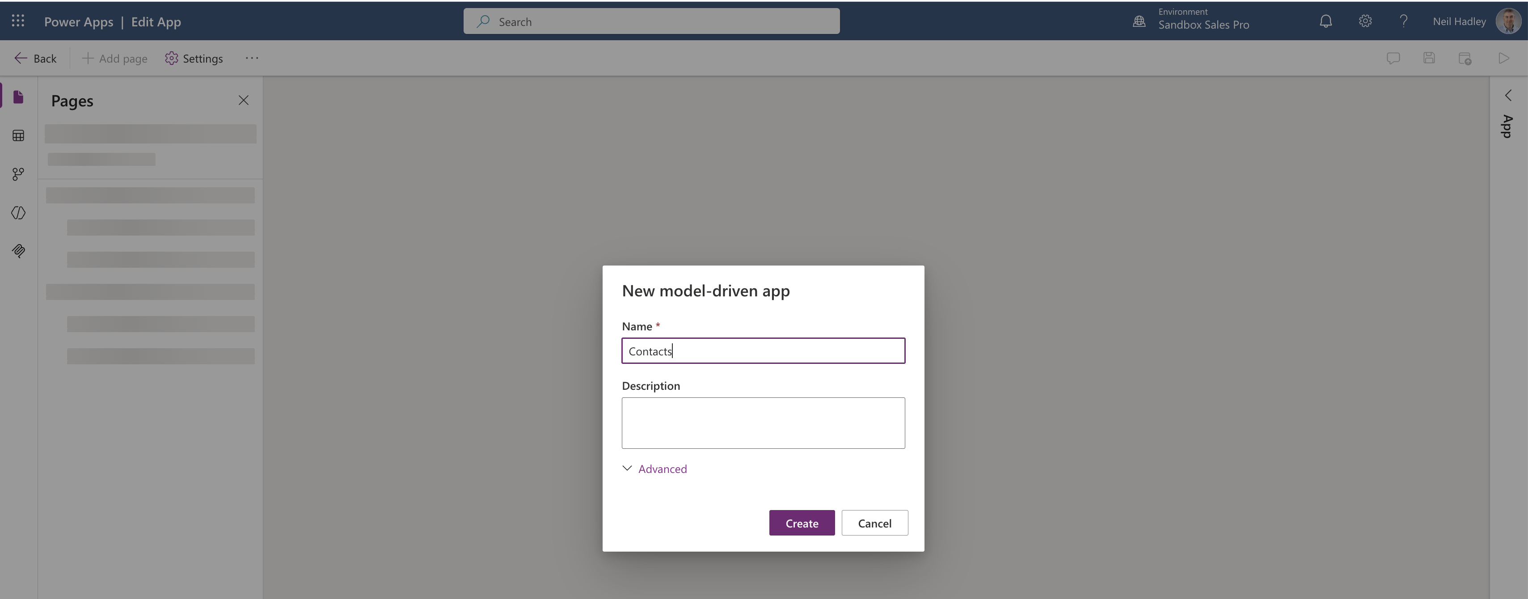The width and height of the screenshot is (1528, 599).
Task: Select the Data table icon in rail
Action: pyautogui.click(x=18, y=136)
